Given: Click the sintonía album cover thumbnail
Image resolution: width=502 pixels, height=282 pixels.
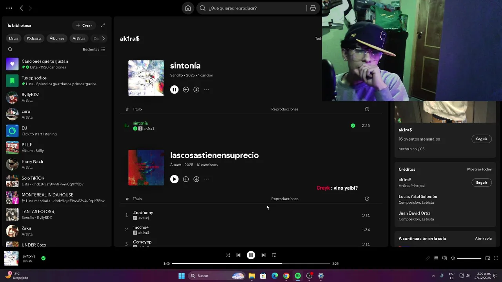Looking at the screenshot, I should click(146, 78).
